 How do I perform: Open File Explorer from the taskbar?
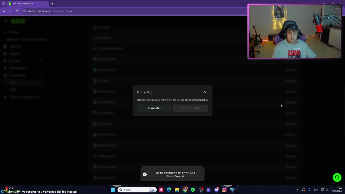tap(177, 190)
